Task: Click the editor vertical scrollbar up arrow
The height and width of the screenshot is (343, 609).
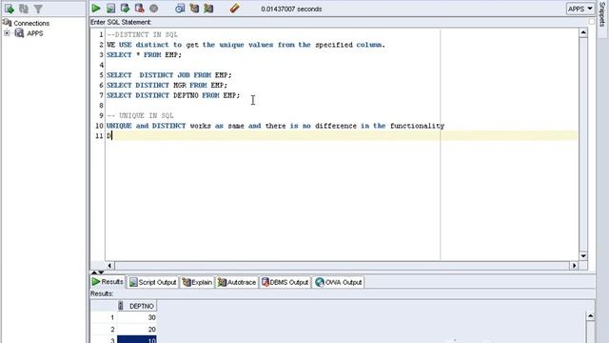Action: point(583,33)
